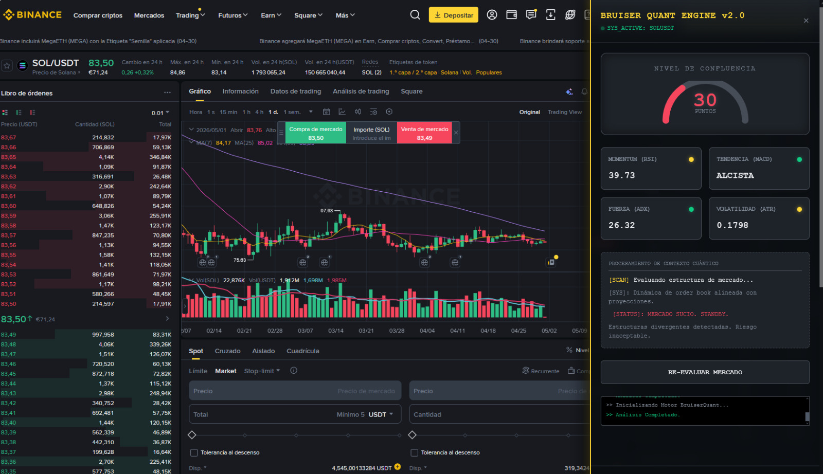Change the candlestick chart type icon
The image size is (823, 474).
pyautogui.click(x=358, y=112)
